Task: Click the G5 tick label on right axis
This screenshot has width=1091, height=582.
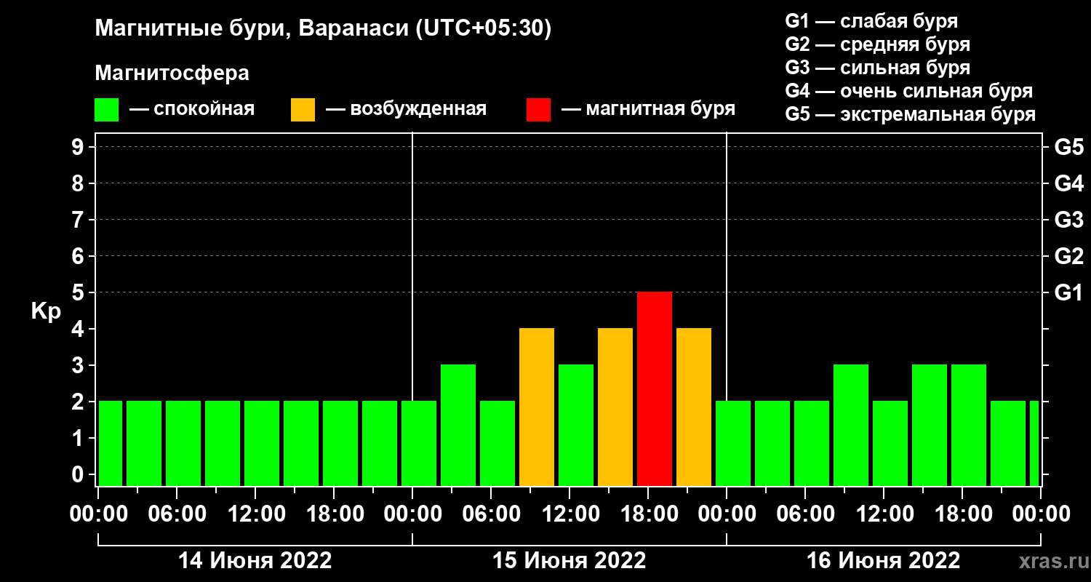Action: pyautogui.click(x=1068, y=147)
